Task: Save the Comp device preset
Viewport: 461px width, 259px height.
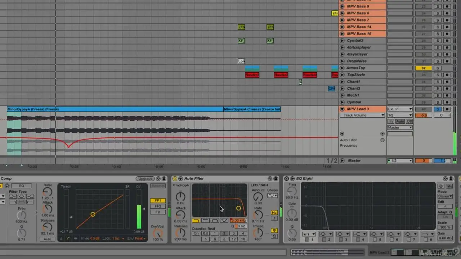Action: (x=164, y=178)
